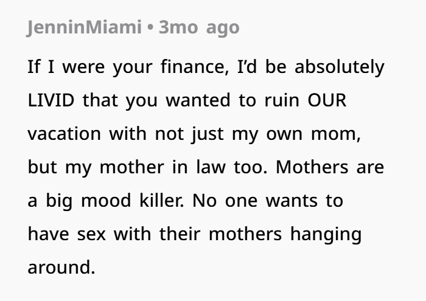Screen dimensions: 426x301
Task: Click the word too before Mothers
Action: pos(251,167)
